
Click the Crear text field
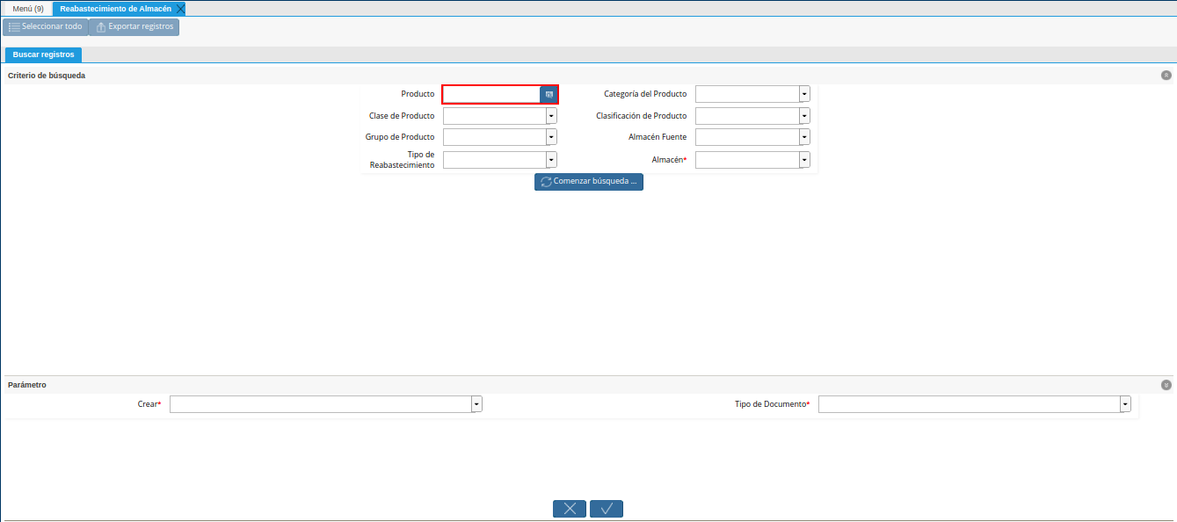(x=321, y=404)
